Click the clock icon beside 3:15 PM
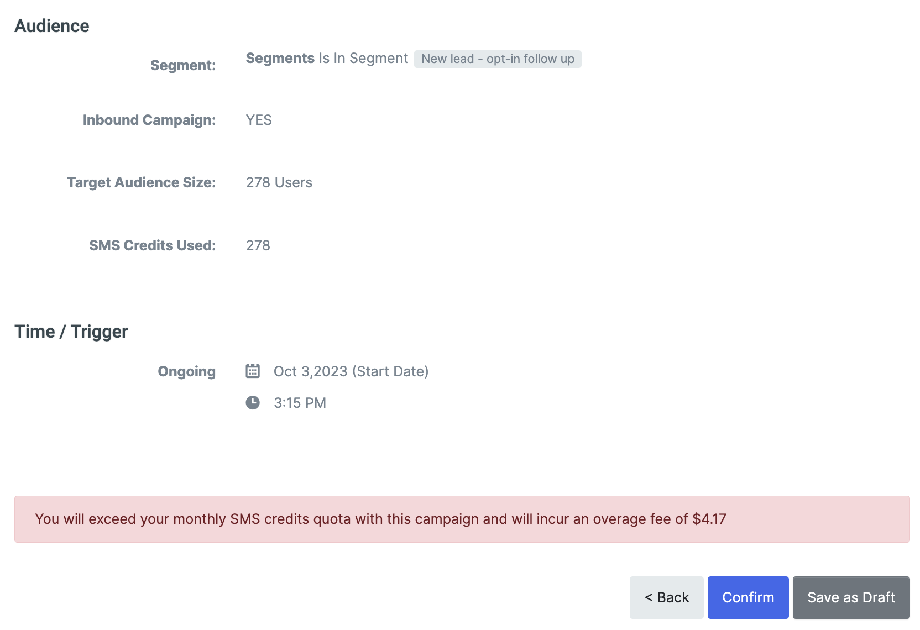 [253, 403]
